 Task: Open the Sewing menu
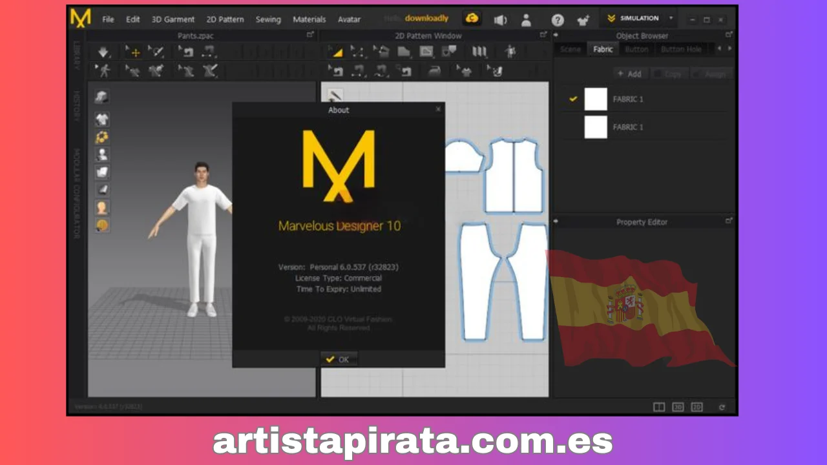[x=268, y=19]
